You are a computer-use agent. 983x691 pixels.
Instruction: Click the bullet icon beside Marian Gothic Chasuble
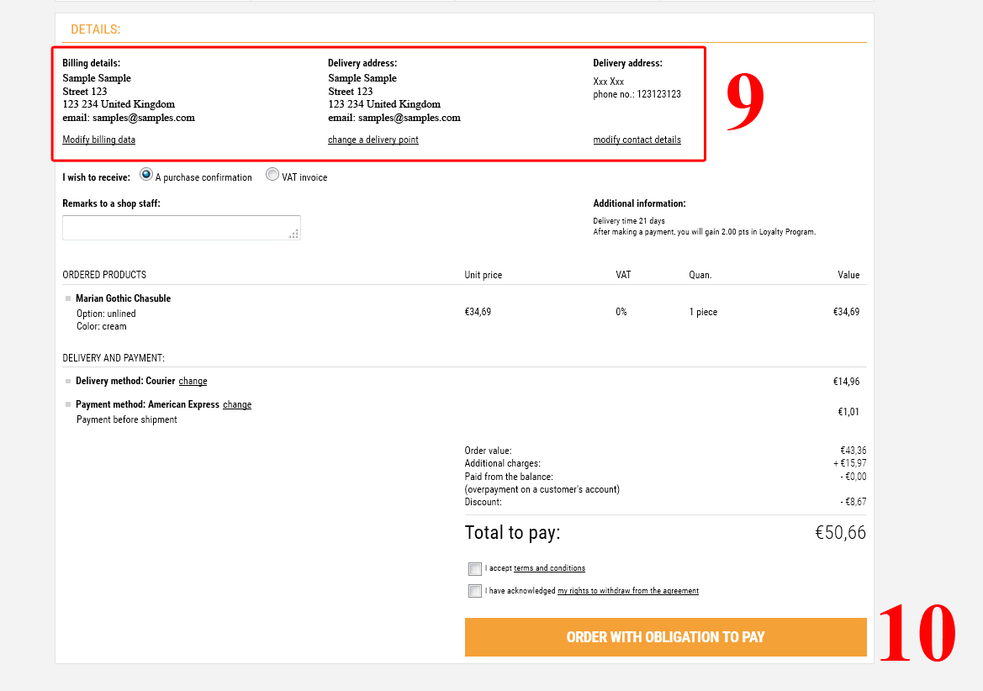(x=67, y=298)
